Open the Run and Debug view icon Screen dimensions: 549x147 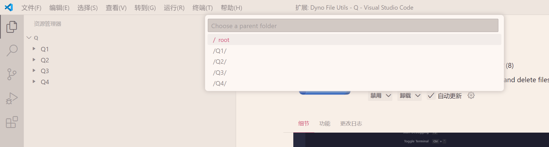(x=12, y=98)
